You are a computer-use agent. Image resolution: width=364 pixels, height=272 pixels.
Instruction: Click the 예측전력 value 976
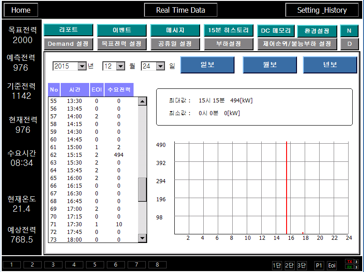pyautogui.click(x=21, y=68)
